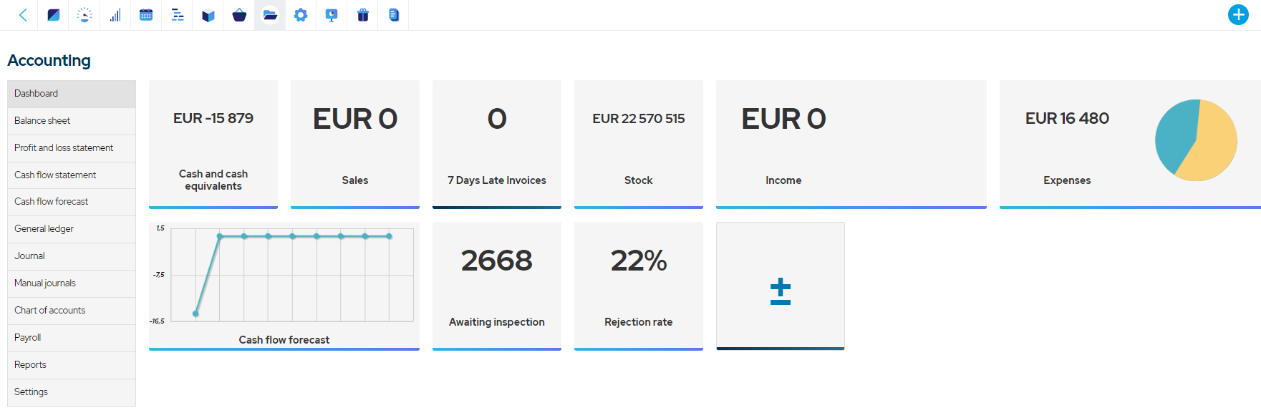Screen dimensions: 1261x413
Task: Select the task planner (gantt) icon
Action: [x=177, y=14]
